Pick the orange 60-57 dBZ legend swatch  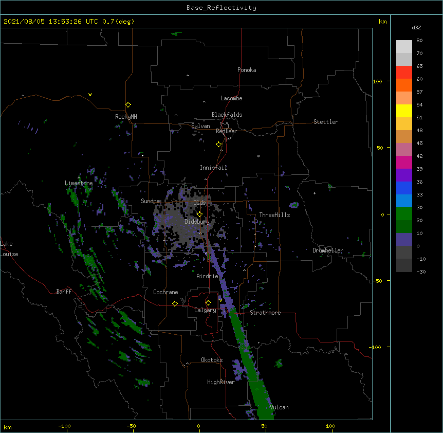coord(404,85)
